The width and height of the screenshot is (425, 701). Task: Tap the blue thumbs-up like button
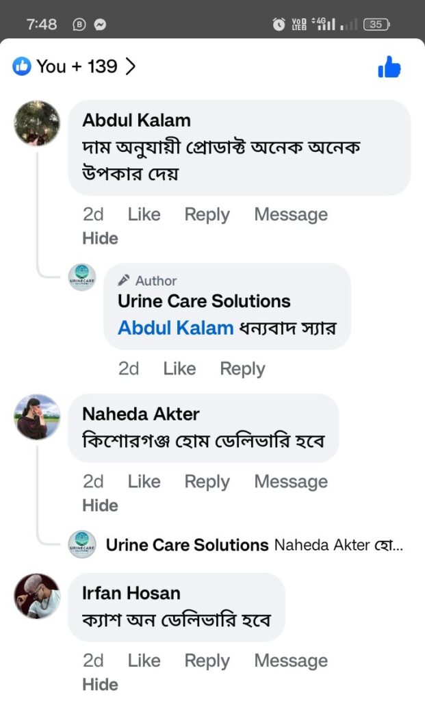389,67
